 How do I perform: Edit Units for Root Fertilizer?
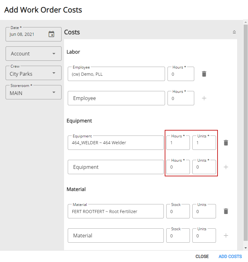204,211
